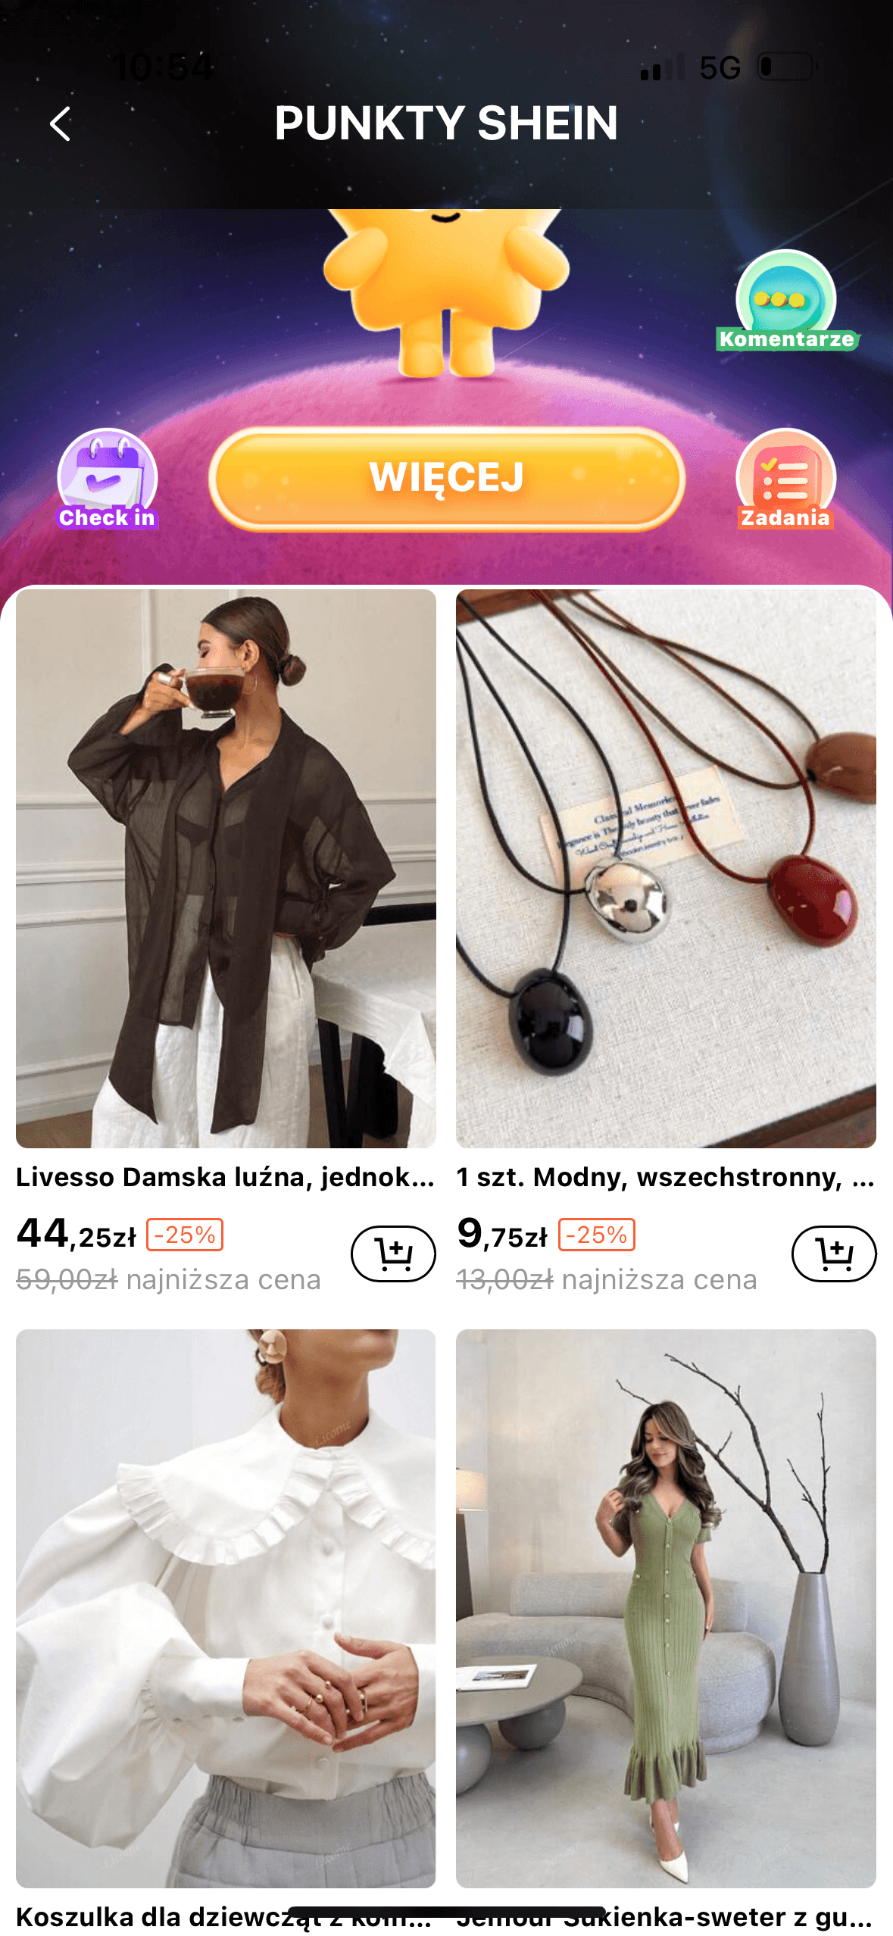Tap the 9,75zł price
The height and width of the screenshot is (1936, 893).
502,1234
